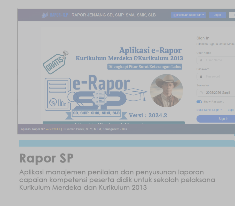Click the Lupa link beside Buka Kunci Login
Viewport: 235px width, 206px height.
231,110
